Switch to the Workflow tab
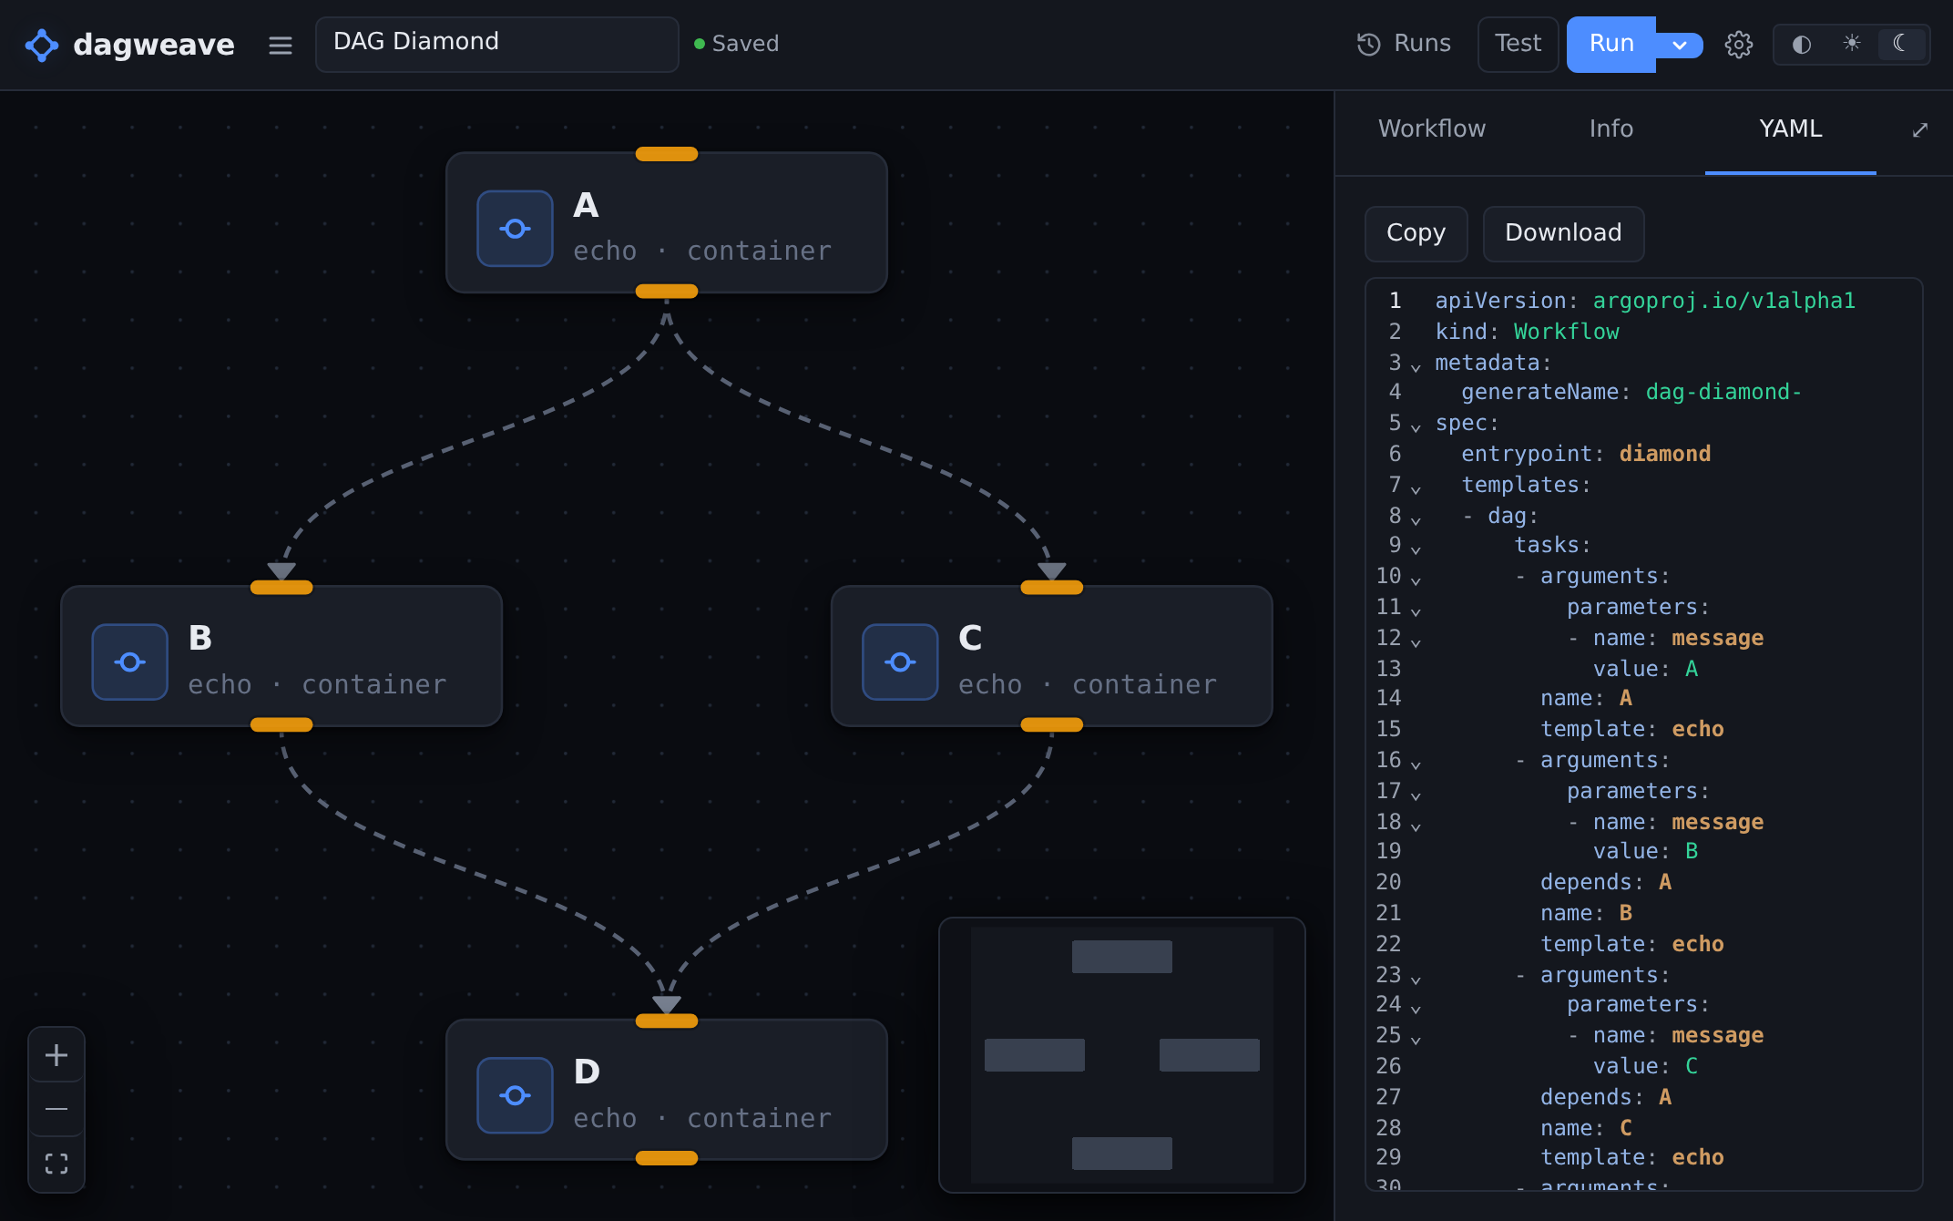This screenshot has width=1953, height=1221. click(x=1431, y=128)
